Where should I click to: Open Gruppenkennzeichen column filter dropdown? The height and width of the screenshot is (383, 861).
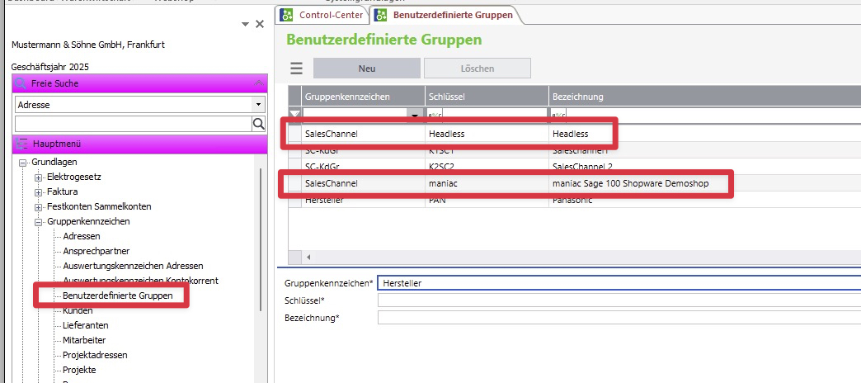click(x=415, y=115)
